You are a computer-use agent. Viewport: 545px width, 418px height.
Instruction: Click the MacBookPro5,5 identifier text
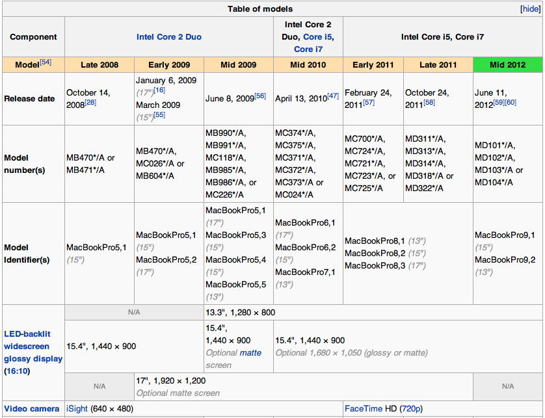pos(235,284)
